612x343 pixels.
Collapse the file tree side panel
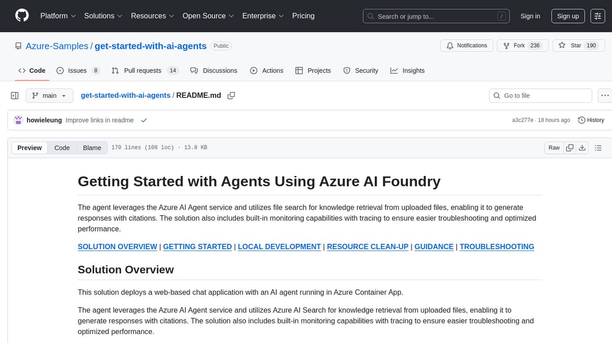[x=15, y=96]
